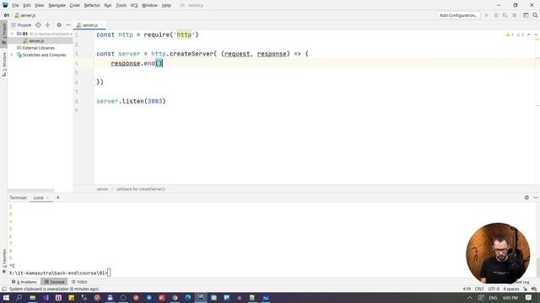Click the Project Structure window icon
Image resolution: width=540 pixels, height=303 pixels.
tap(526, 15)
